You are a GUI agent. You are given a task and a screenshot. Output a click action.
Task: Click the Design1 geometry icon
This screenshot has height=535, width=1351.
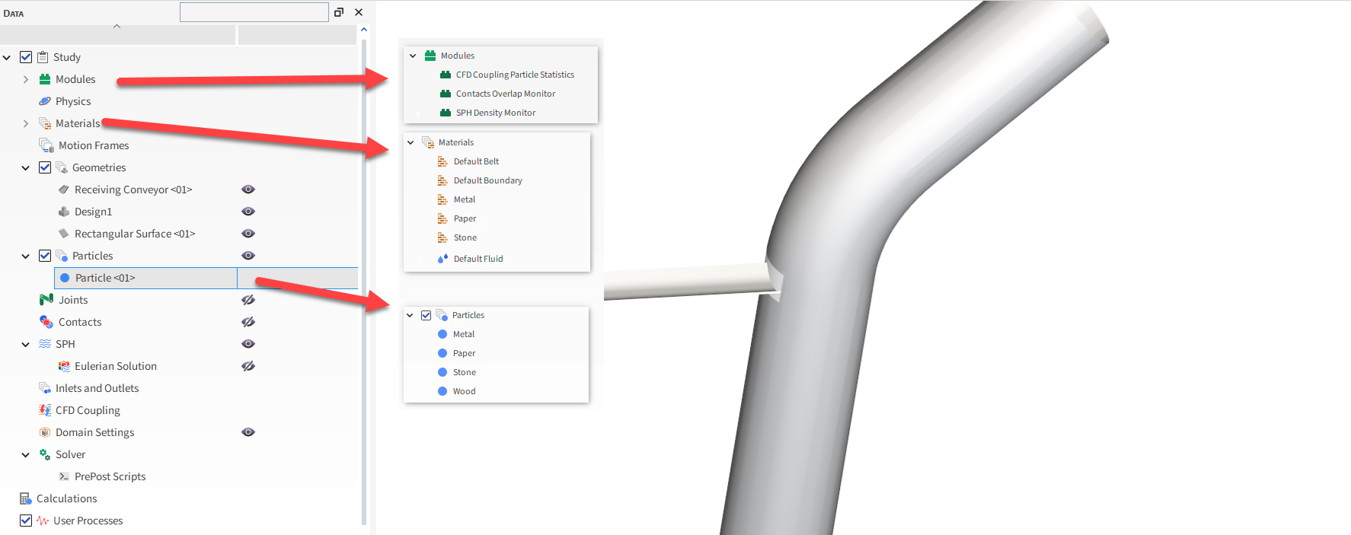64,212
